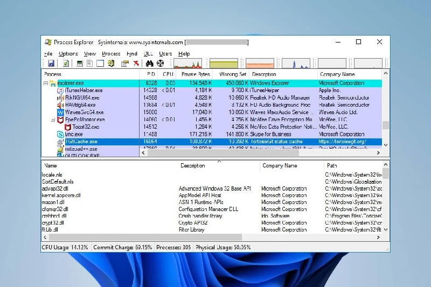Sort lower pane by Path column header

coord(353,166)
